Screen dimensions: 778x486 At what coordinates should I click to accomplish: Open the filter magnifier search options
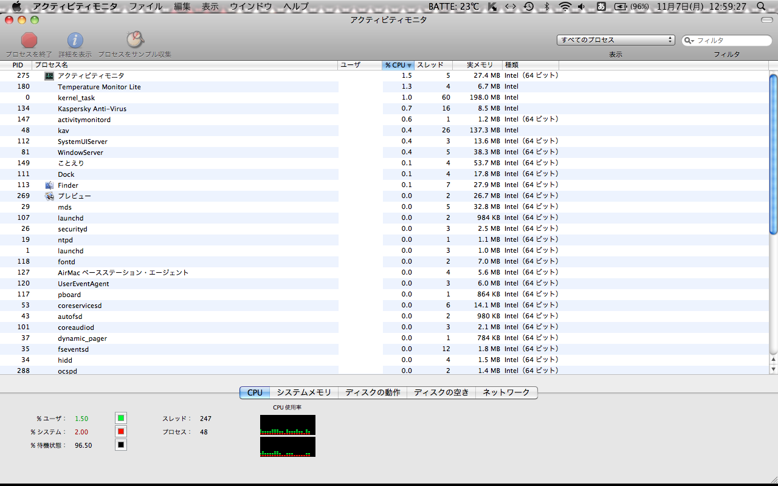coord(689,41)
